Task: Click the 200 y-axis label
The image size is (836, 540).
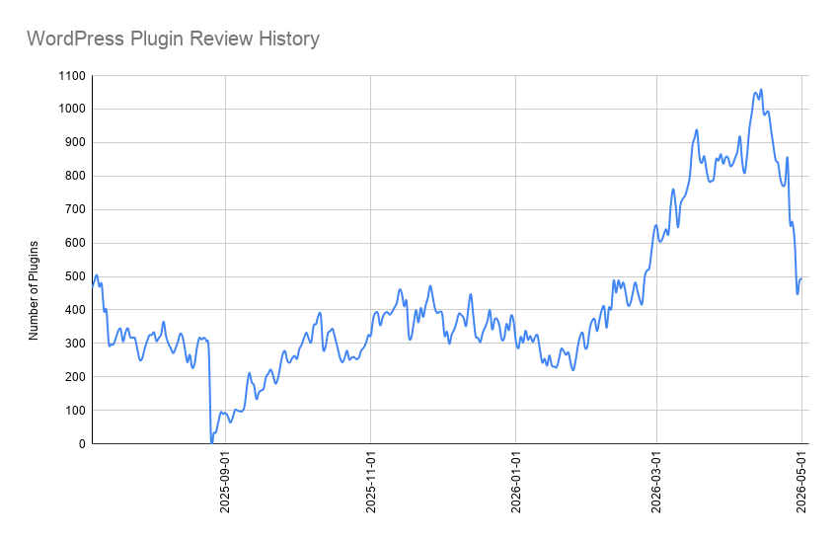Action: tap(75, 377)
